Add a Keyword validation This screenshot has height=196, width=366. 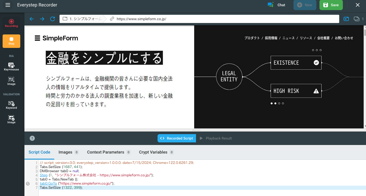(11, 105)
